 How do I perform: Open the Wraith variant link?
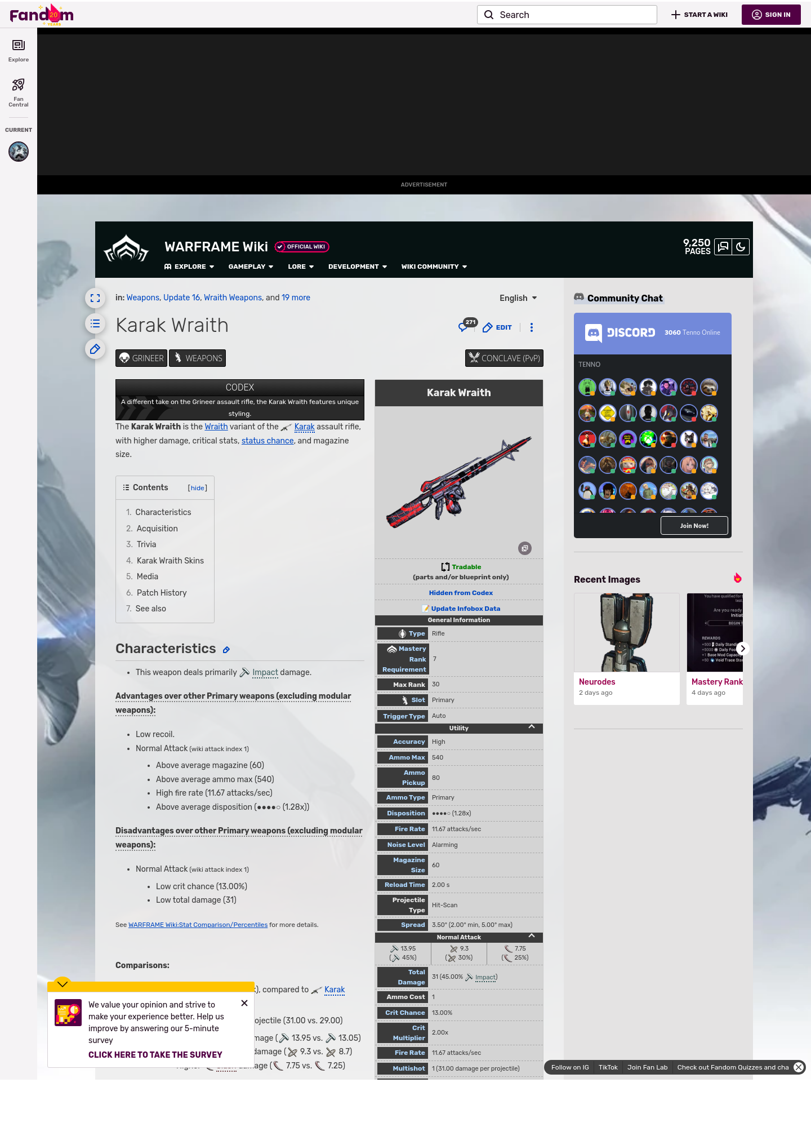[216, 427]
